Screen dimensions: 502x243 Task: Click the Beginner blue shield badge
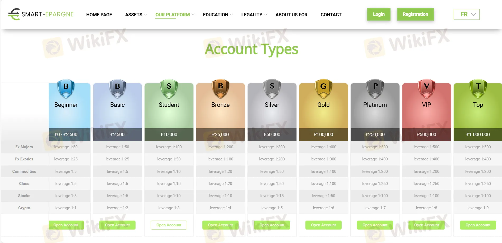pos(66,88)
